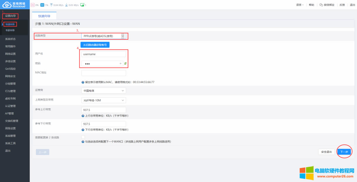
Task: Open the 语言 language selector
Action: click(299, 5)
